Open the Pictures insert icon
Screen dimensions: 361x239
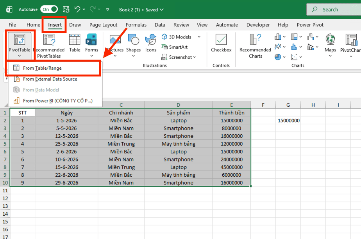115,39
